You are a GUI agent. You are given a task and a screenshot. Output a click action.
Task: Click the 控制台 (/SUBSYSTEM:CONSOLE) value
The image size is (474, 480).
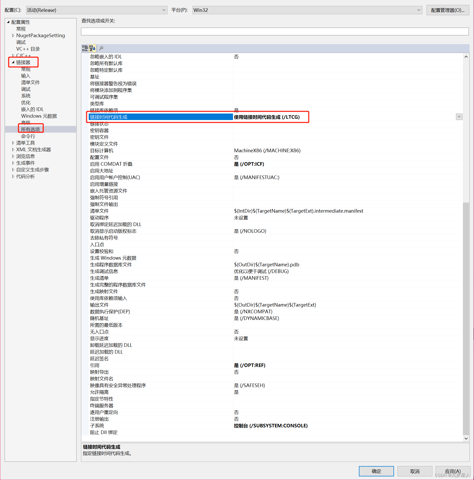click(x=271, y=426)
